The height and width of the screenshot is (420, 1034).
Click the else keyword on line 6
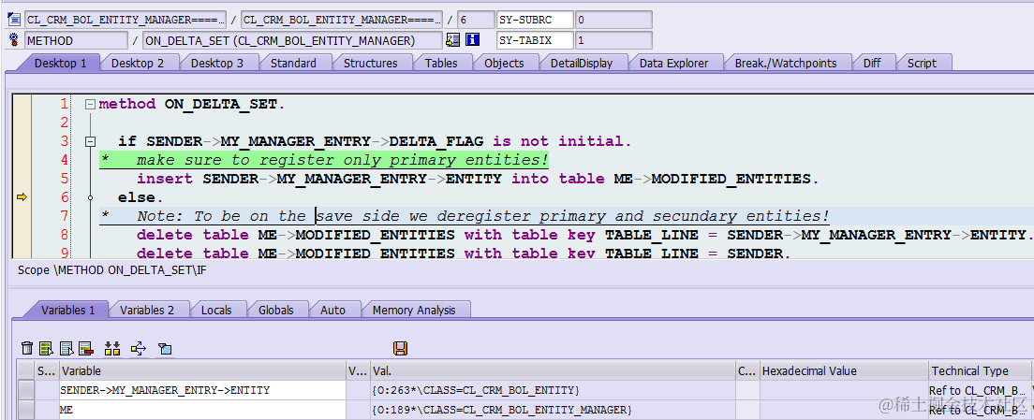click(136, 197)
